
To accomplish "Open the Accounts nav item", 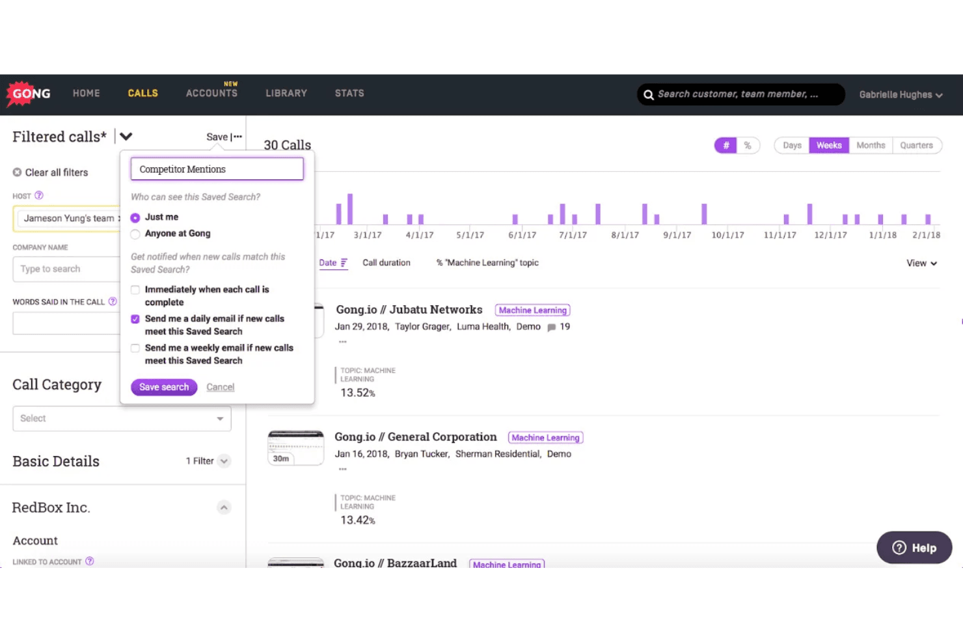I will click(211, 94).
